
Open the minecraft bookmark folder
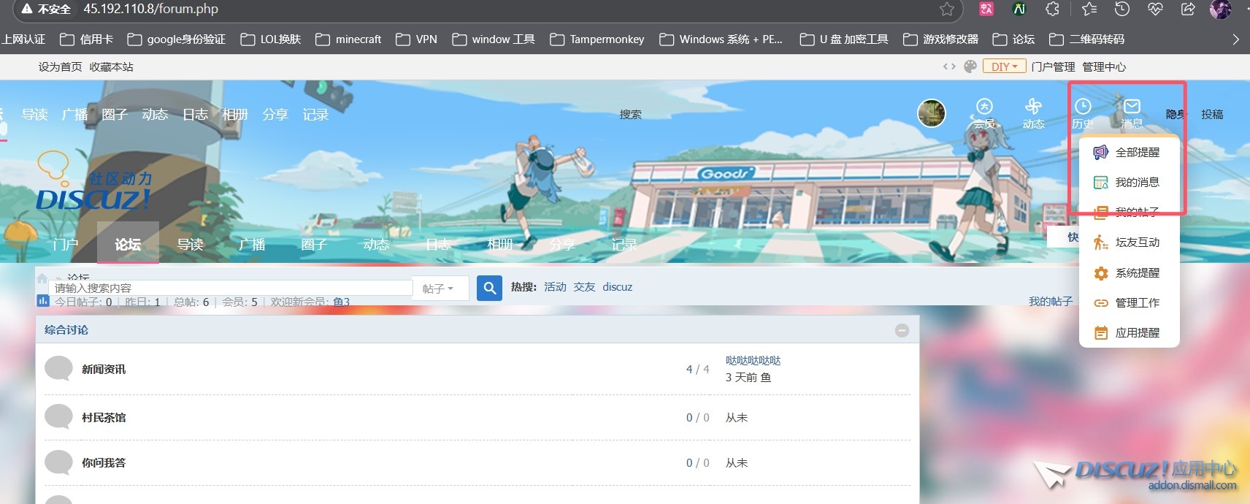[348, 39]
